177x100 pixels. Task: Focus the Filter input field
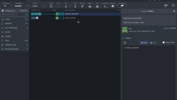click(14, 14)
